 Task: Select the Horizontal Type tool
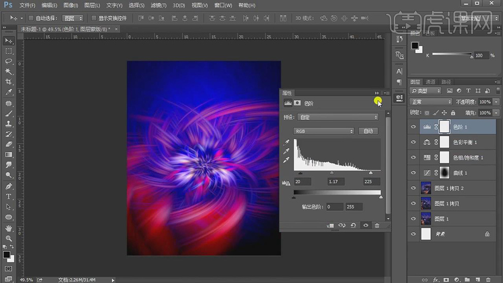click(x=9, y=196)
